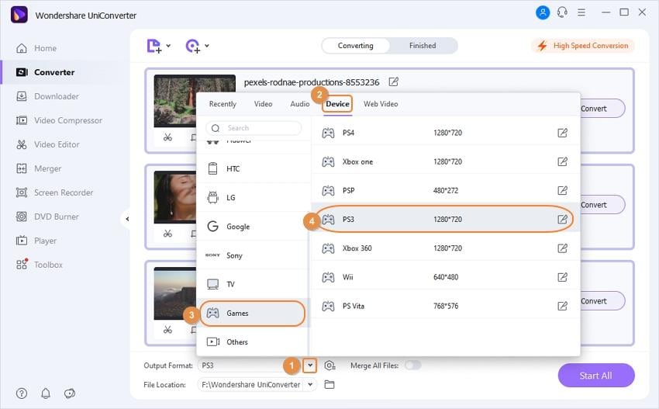Edit PS4 preset settings icon

[562, 133]
